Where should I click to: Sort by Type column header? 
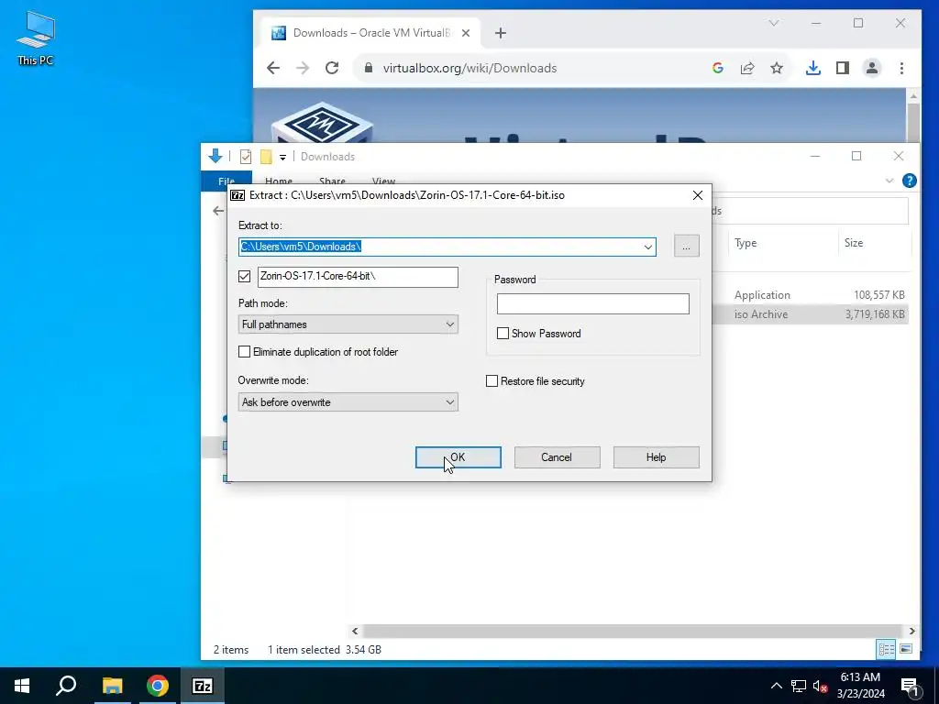point(746,243)
